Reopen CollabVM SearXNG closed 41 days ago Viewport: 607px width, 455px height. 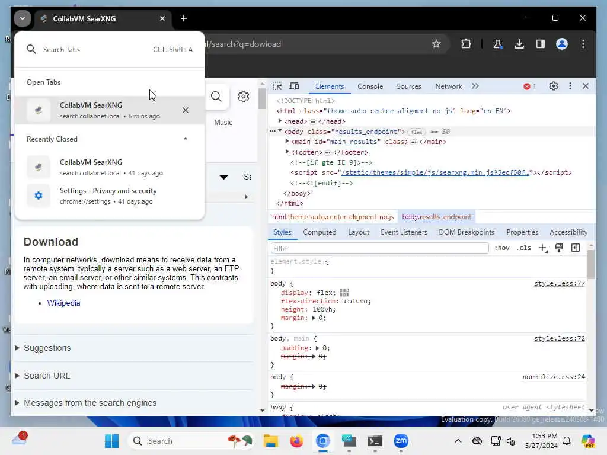pyautogui.click(x=110, y=167)
